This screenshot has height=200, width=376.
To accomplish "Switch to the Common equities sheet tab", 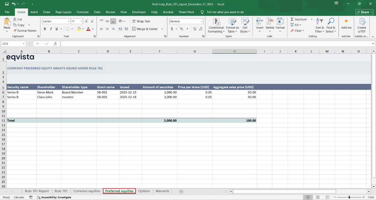I will coord(86,191).
